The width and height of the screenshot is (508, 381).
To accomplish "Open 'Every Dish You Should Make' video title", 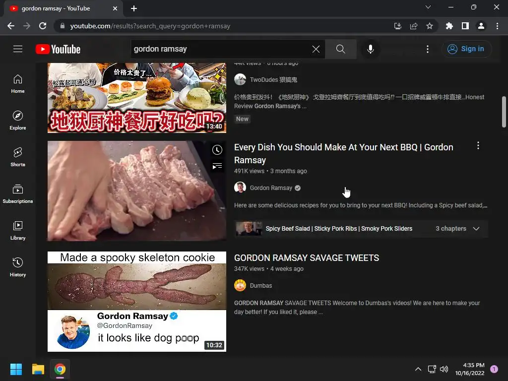I will (x=343, y=154).
